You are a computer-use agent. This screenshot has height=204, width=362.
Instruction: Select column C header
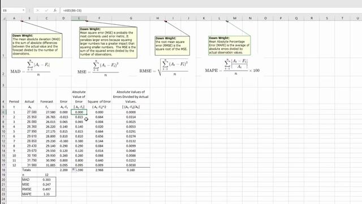[x=46, y=18]
